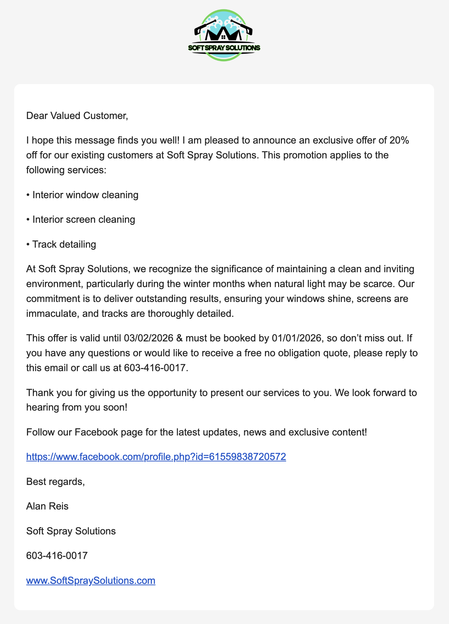449x624 pixels.
Task: Select the "Interior window cleaning" bullet item
Action: tap(85, 195)
